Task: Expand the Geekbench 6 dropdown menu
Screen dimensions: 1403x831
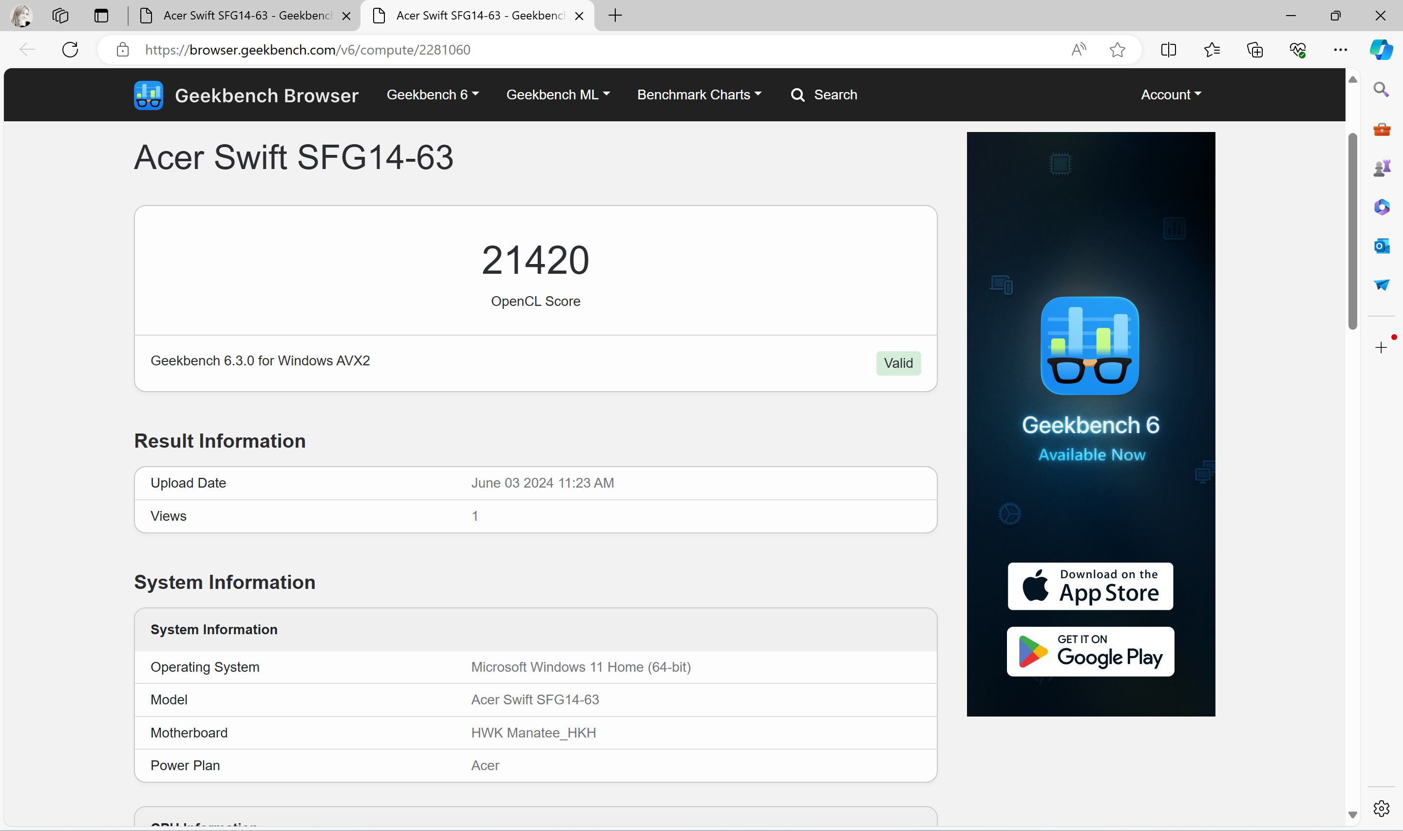Action: tap(432, 94)
